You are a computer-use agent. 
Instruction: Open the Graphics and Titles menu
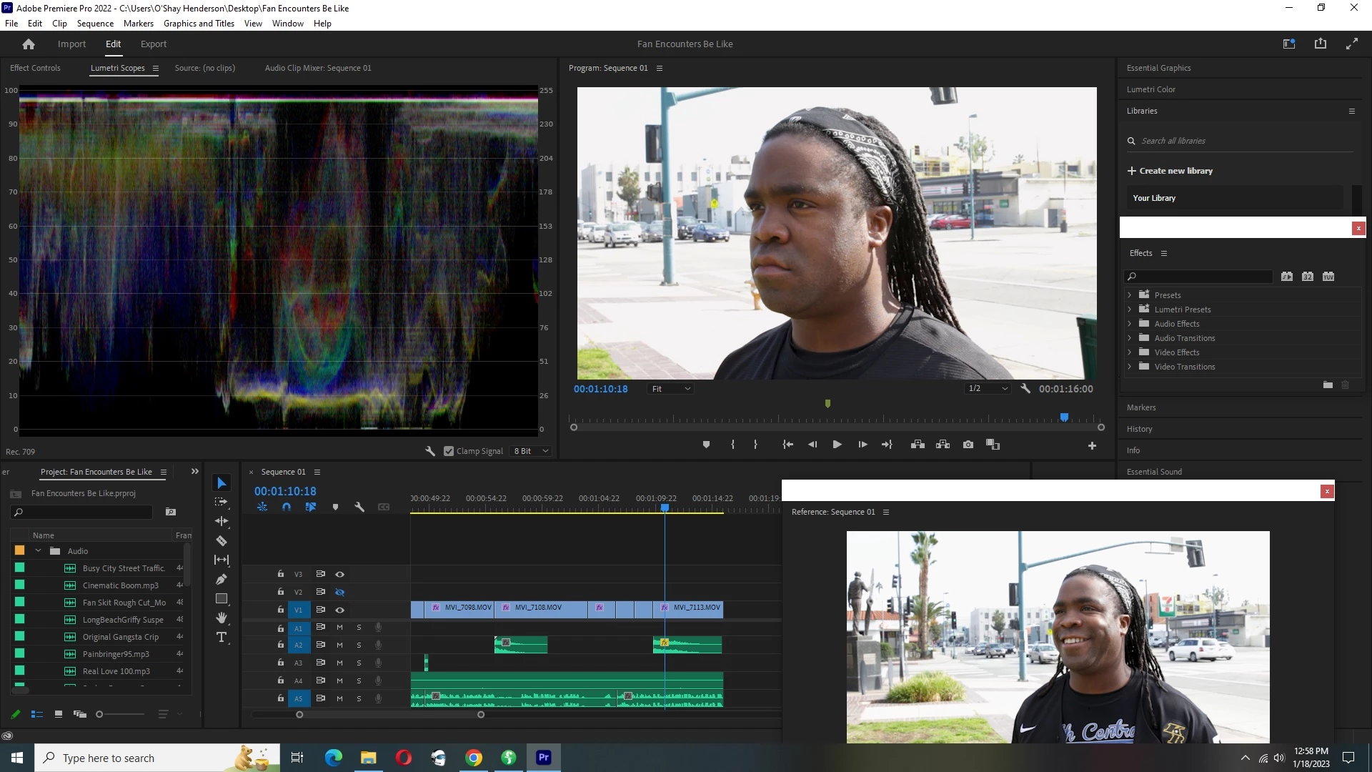click(199, 24)
